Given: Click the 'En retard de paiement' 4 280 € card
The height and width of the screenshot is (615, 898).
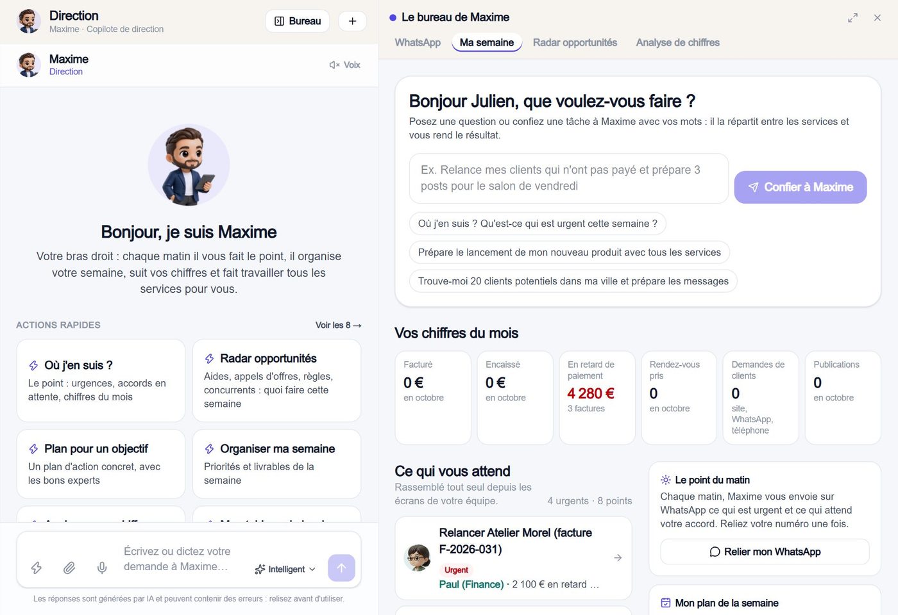Looking at the screenshot, I should click(x=597, y=397).
